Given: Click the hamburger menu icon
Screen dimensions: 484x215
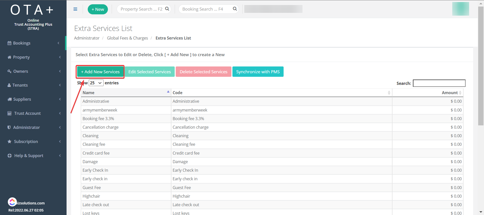Looking at the screenshot, I should [75, 9].
